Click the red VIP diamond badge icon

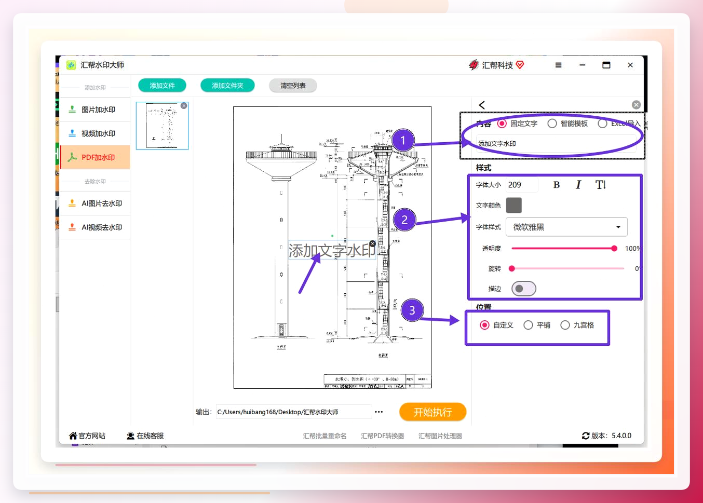(x=520, y=65)
